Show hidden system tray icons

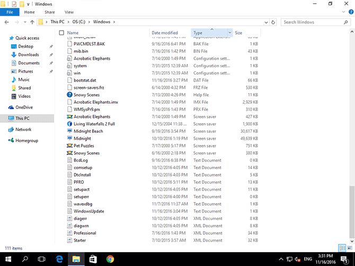coord(281,259)
